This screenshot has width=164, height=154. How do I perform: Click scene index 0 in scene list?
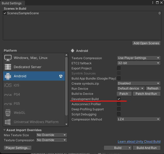(x=159, y=13)
